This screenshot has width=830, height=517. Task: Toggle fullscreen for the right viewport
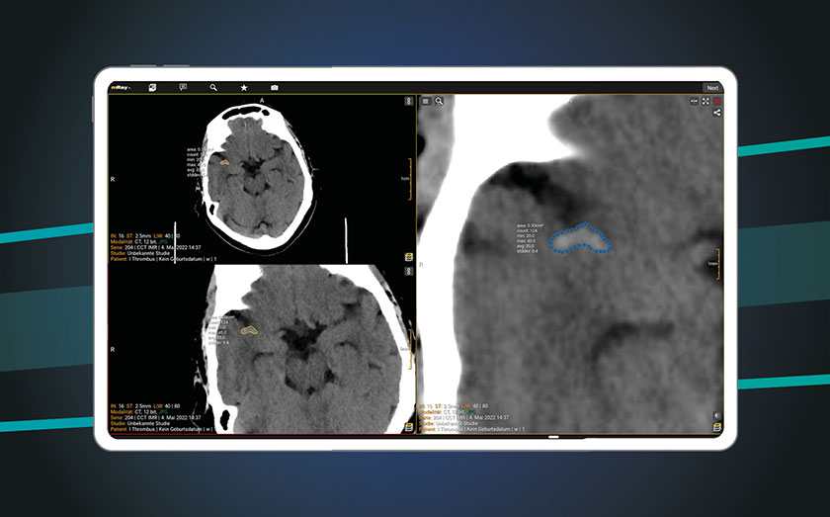point(705,101)
